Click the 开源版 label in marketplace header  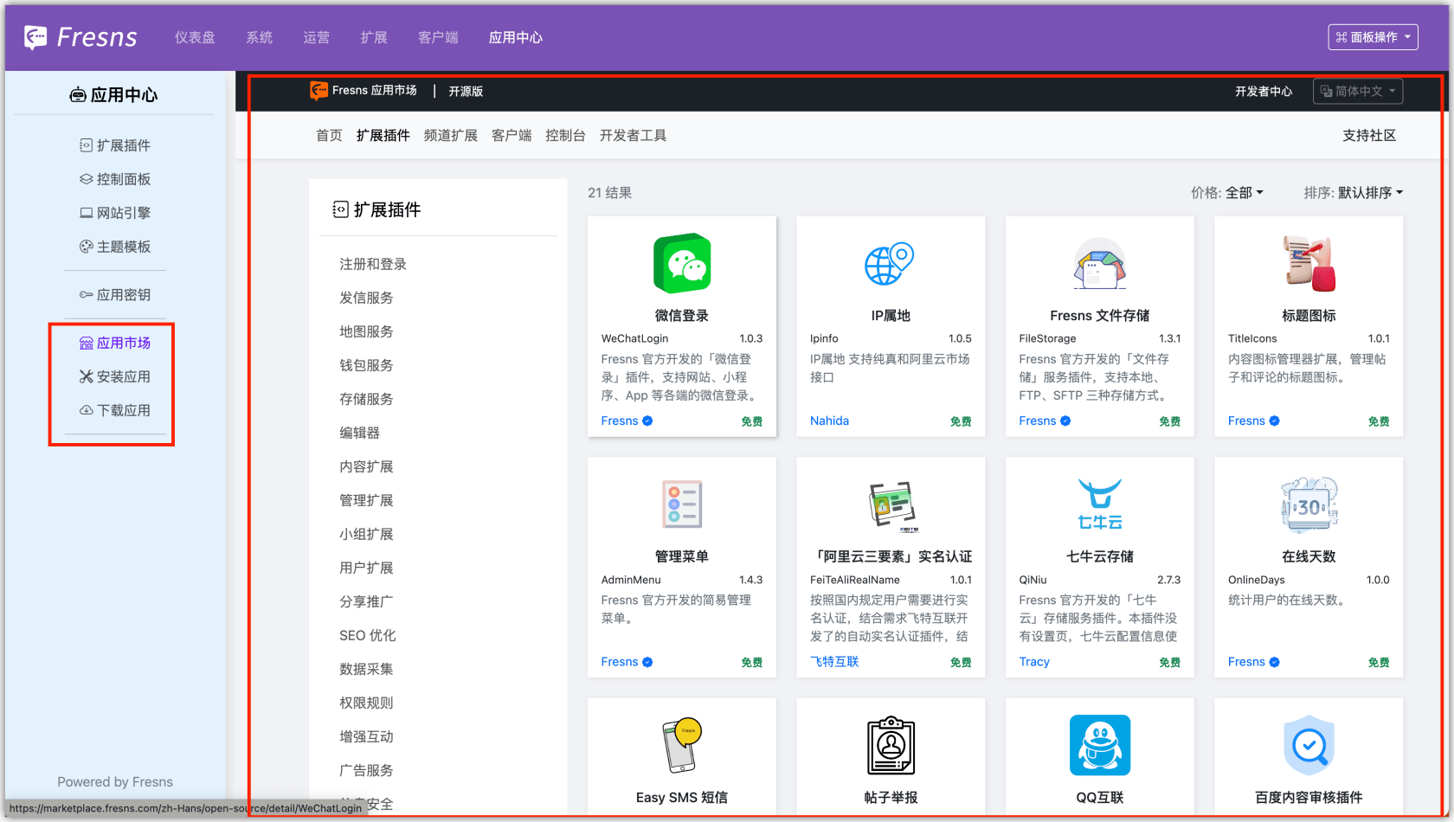pos(466,91)
